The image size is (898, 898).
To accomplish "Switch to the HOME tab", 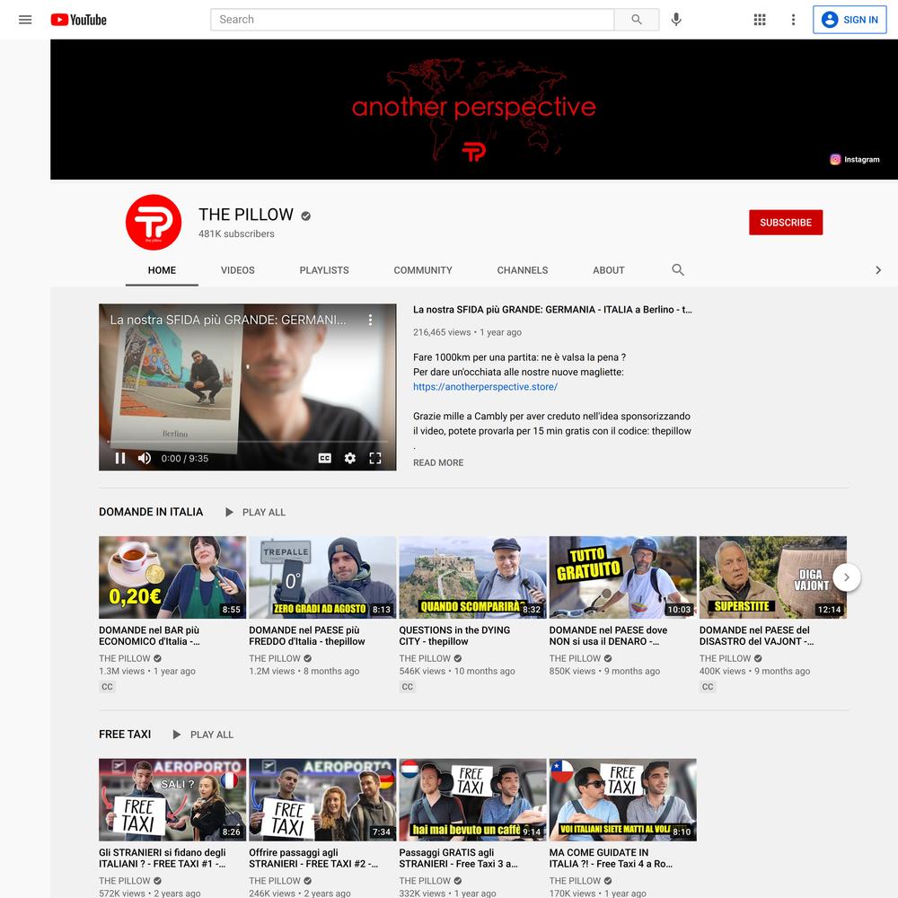I will click(162, 270).
